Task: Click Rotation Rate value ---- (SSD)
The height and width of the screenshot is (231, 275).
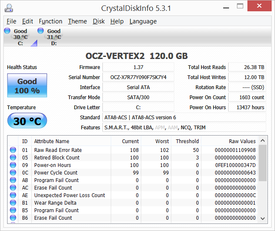Action: (x=247, y=87)
